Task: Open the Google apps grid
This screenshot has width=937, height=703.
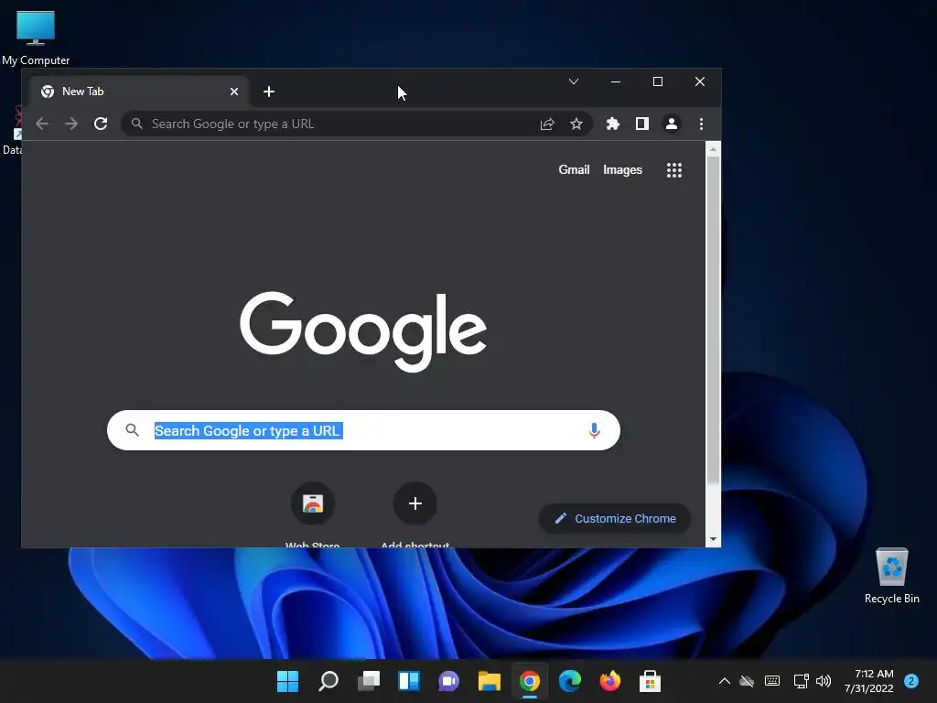Action: [x=674, y=170]
